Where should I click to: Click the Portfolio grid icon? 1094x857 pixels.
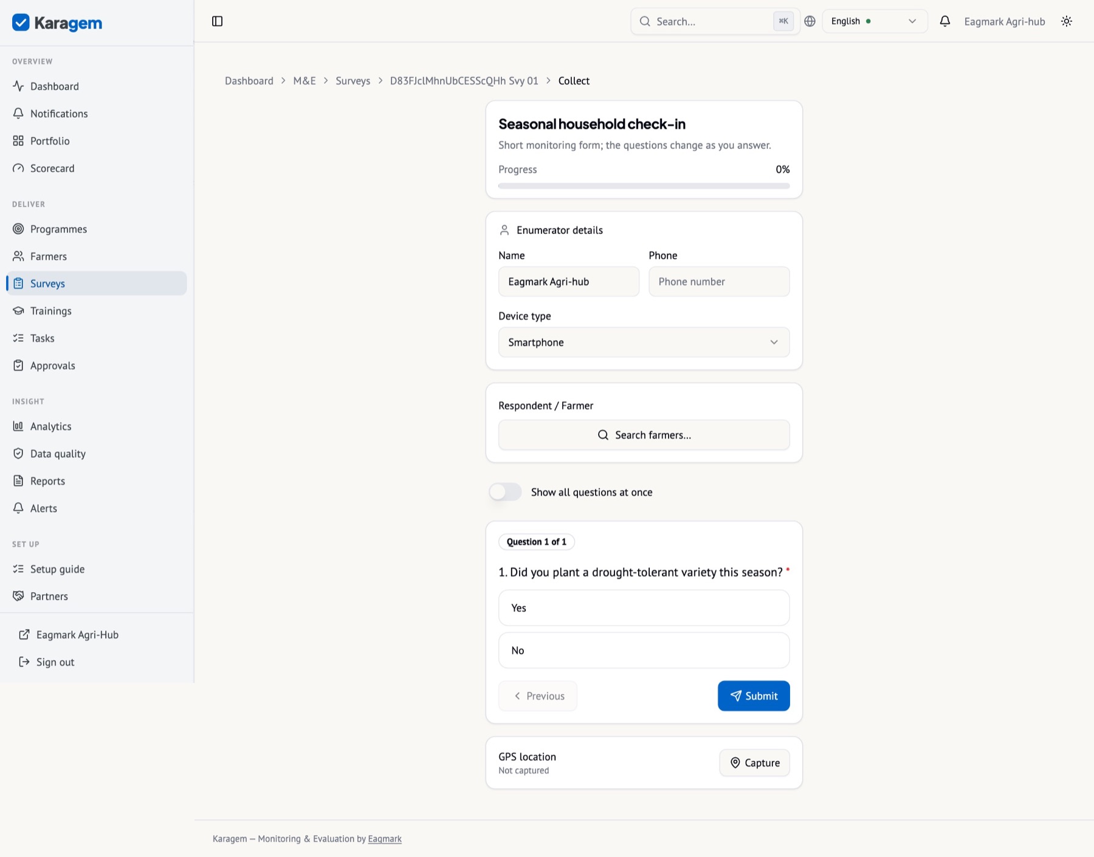point(18,141)
